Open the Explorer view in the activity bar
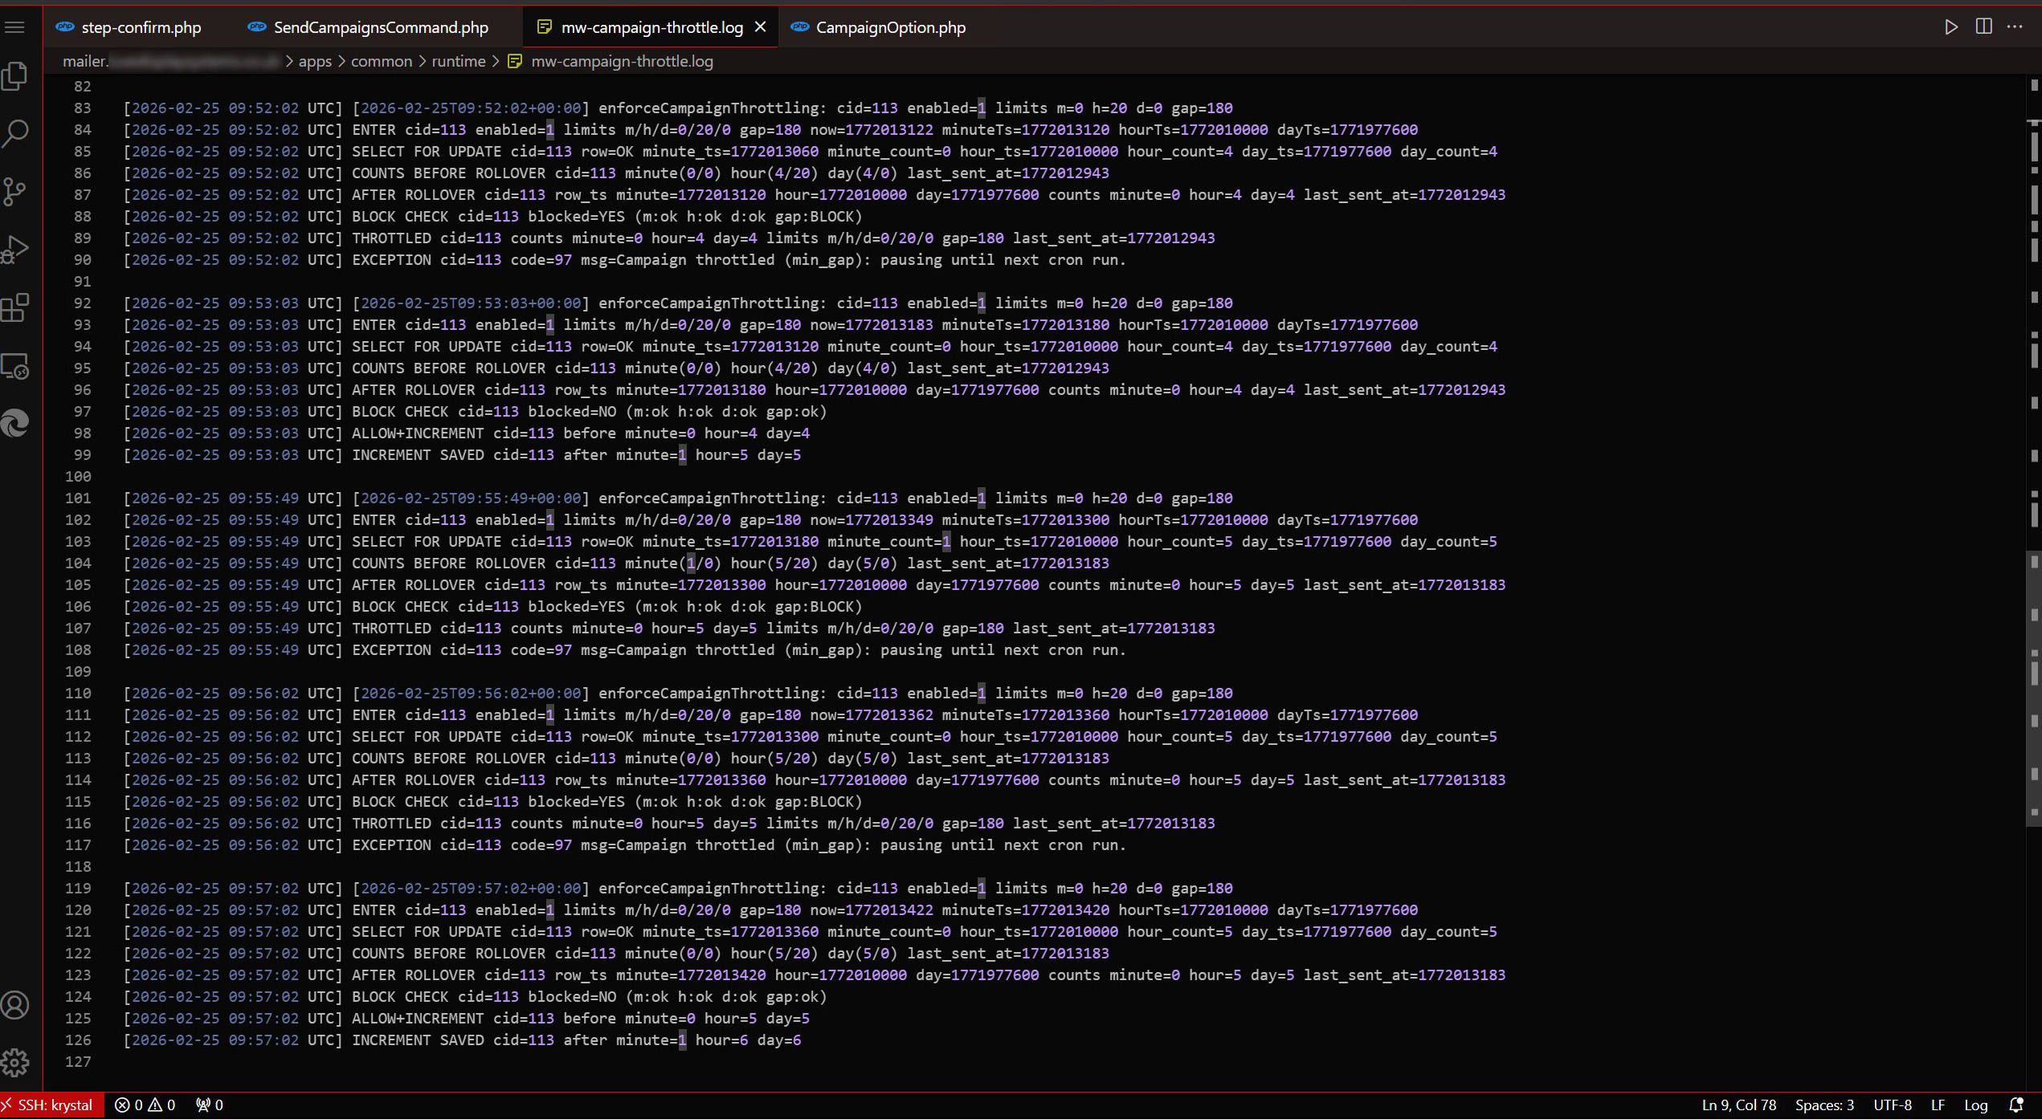 tap(15, 76)
